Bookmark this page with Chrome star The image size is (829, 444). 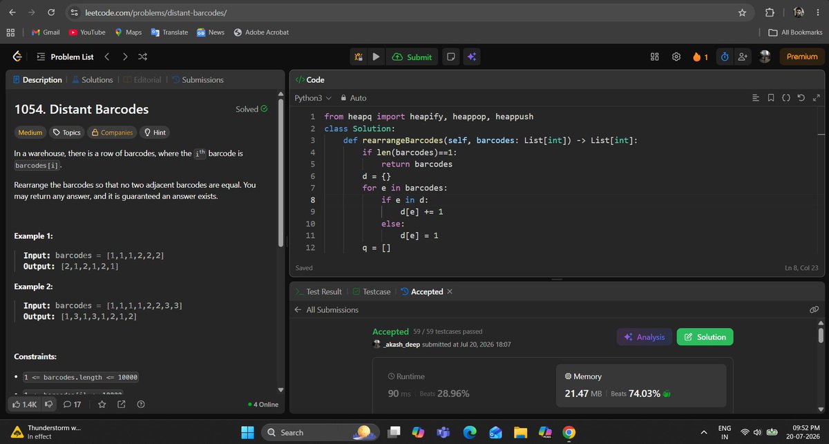pyautogui.click(x=742, y=12)
